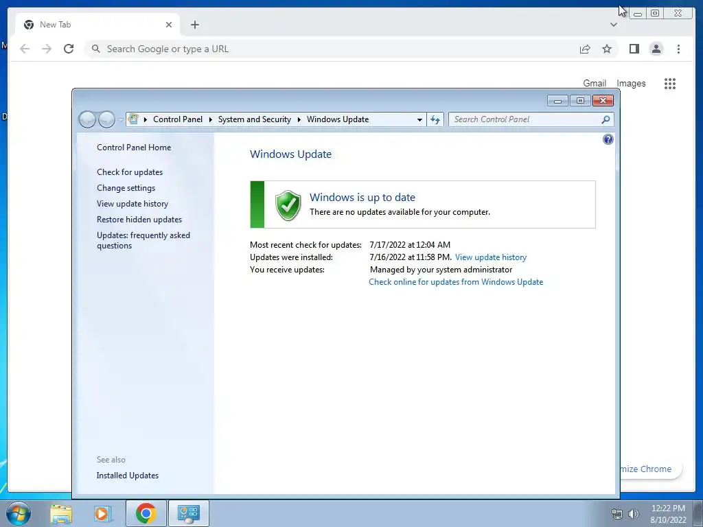Image resolution: width=703 pixels, height=527 pixels.
Task: Click the Control Panel search magnifier icon
Action: [606, 119]
